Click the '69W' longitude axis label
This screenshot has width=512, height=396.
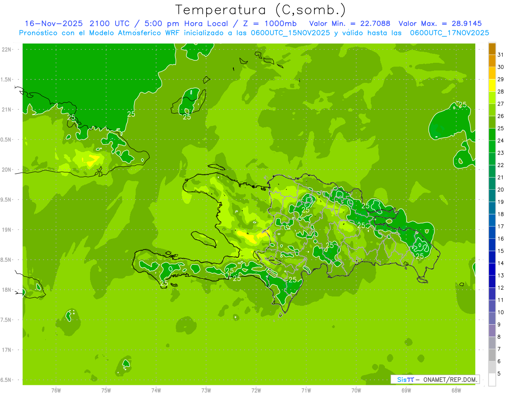click(406, 390)
